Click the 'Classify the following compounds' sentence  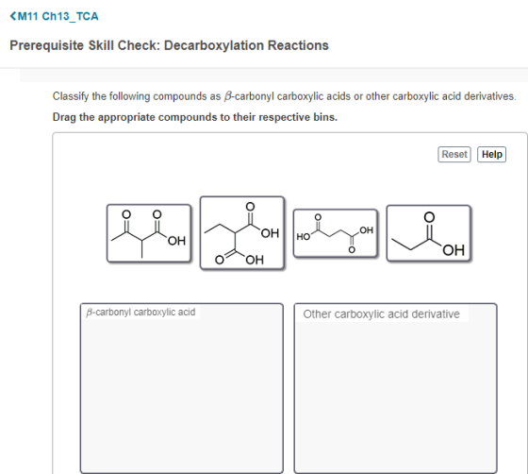point(284,96)
